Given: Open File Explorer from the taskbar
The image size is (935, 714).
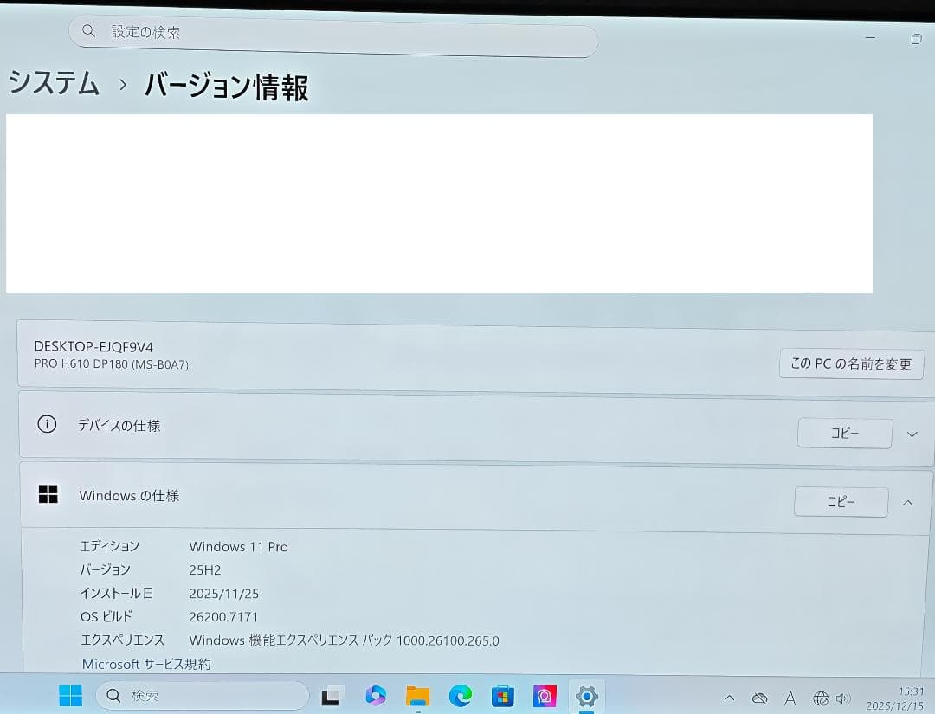Looking at the screenshot, I should (x=418, y=695).
